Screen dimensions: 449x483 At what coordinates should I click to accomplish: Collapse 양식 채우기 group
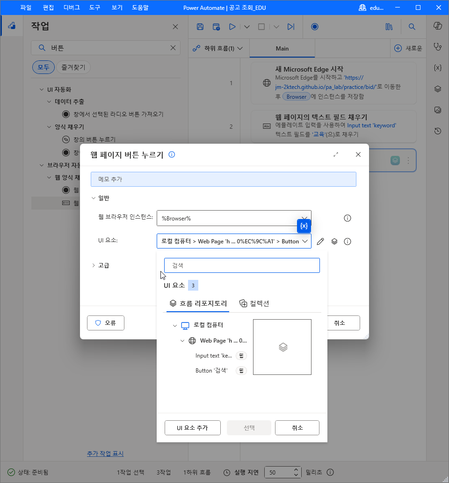[49, 127]
